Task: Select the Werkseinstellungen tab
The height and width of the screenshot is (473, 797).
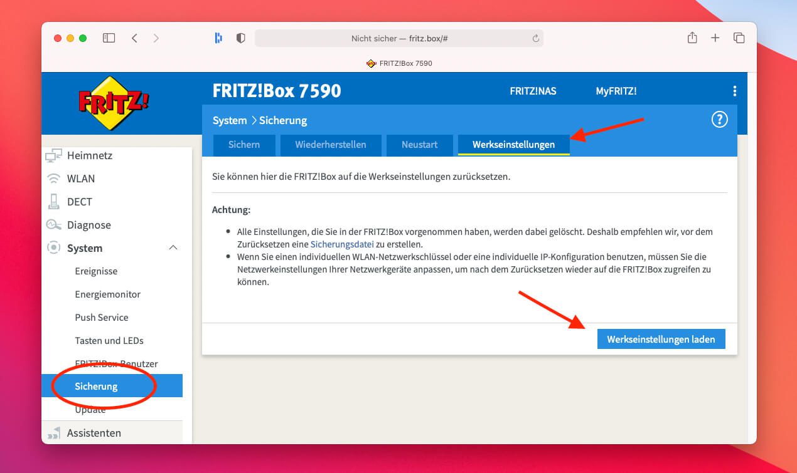Action: (x=514, y=144)
